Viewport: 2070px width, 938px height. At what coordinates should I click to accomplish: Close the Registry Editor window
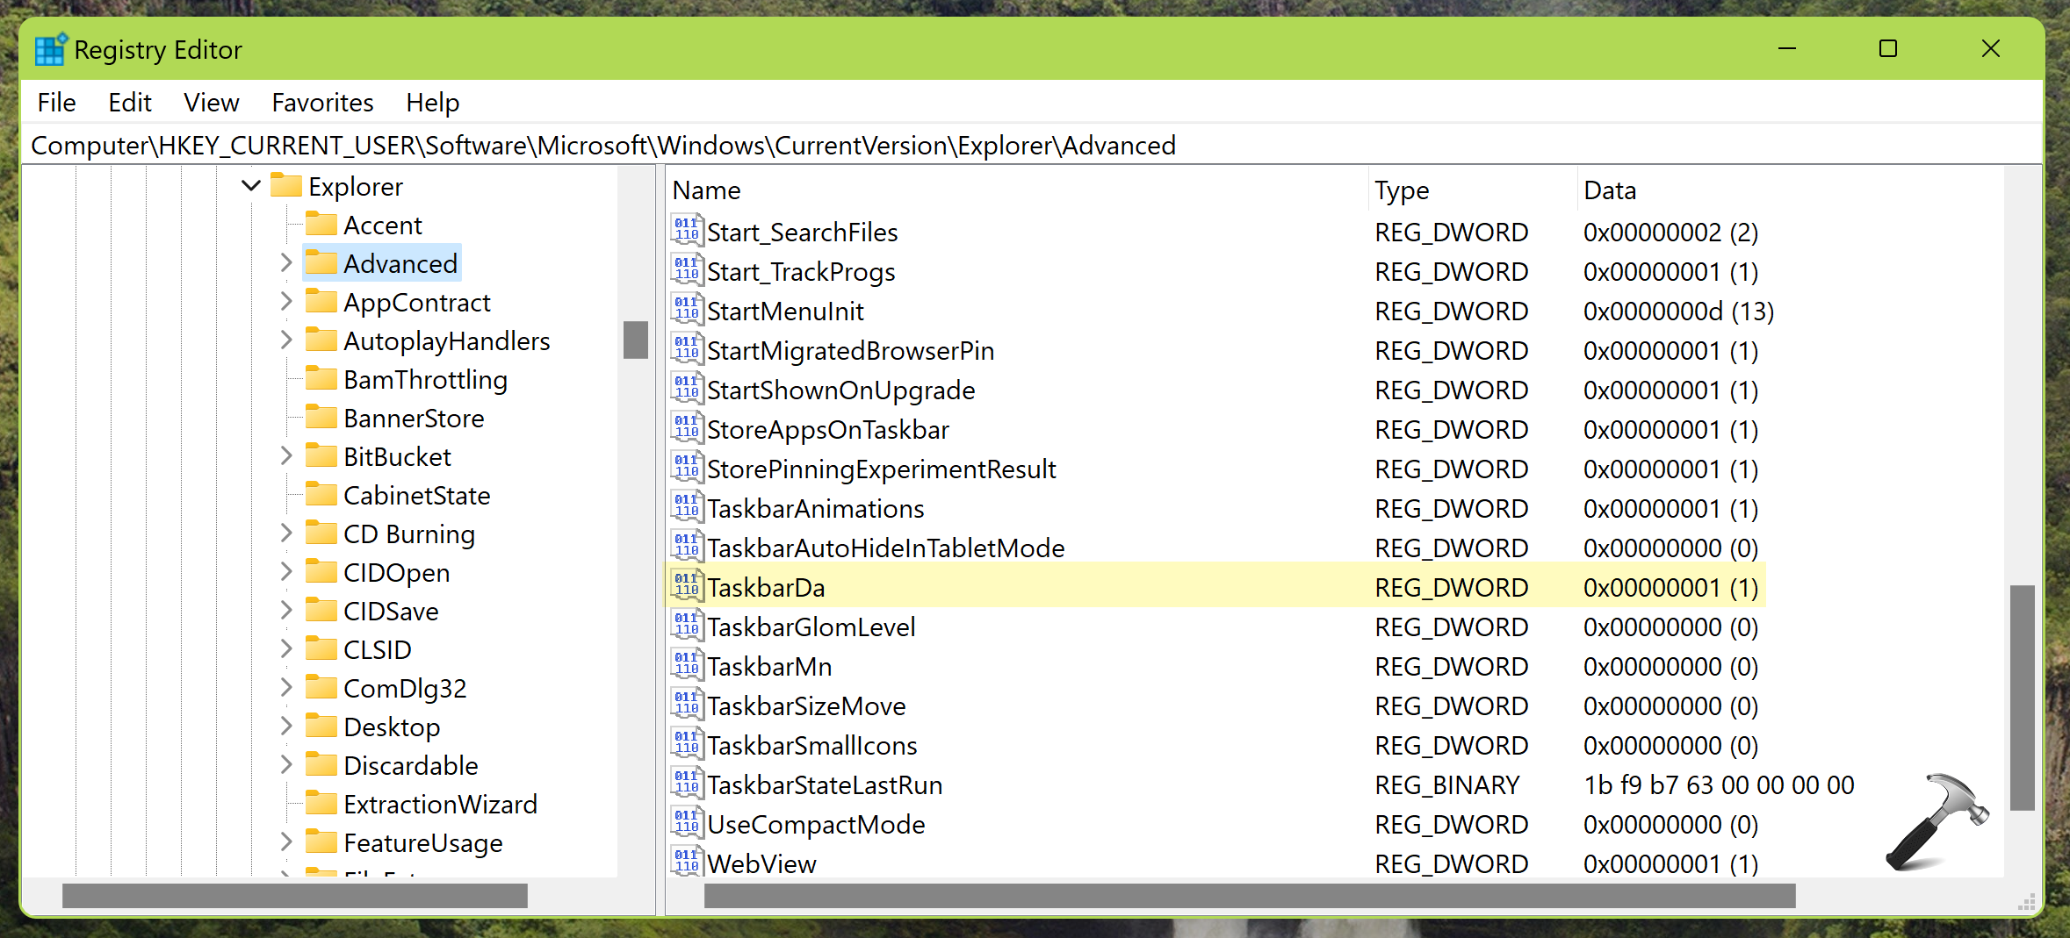1991,48
